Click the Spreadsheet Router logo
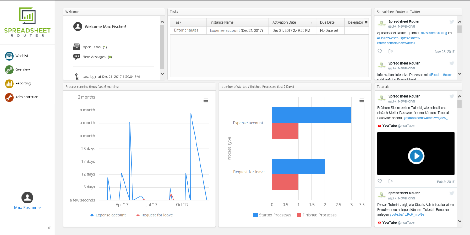 point(27,21)
